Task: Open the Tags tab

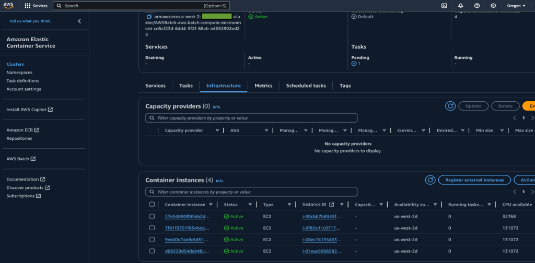Action: coord(345,86)
